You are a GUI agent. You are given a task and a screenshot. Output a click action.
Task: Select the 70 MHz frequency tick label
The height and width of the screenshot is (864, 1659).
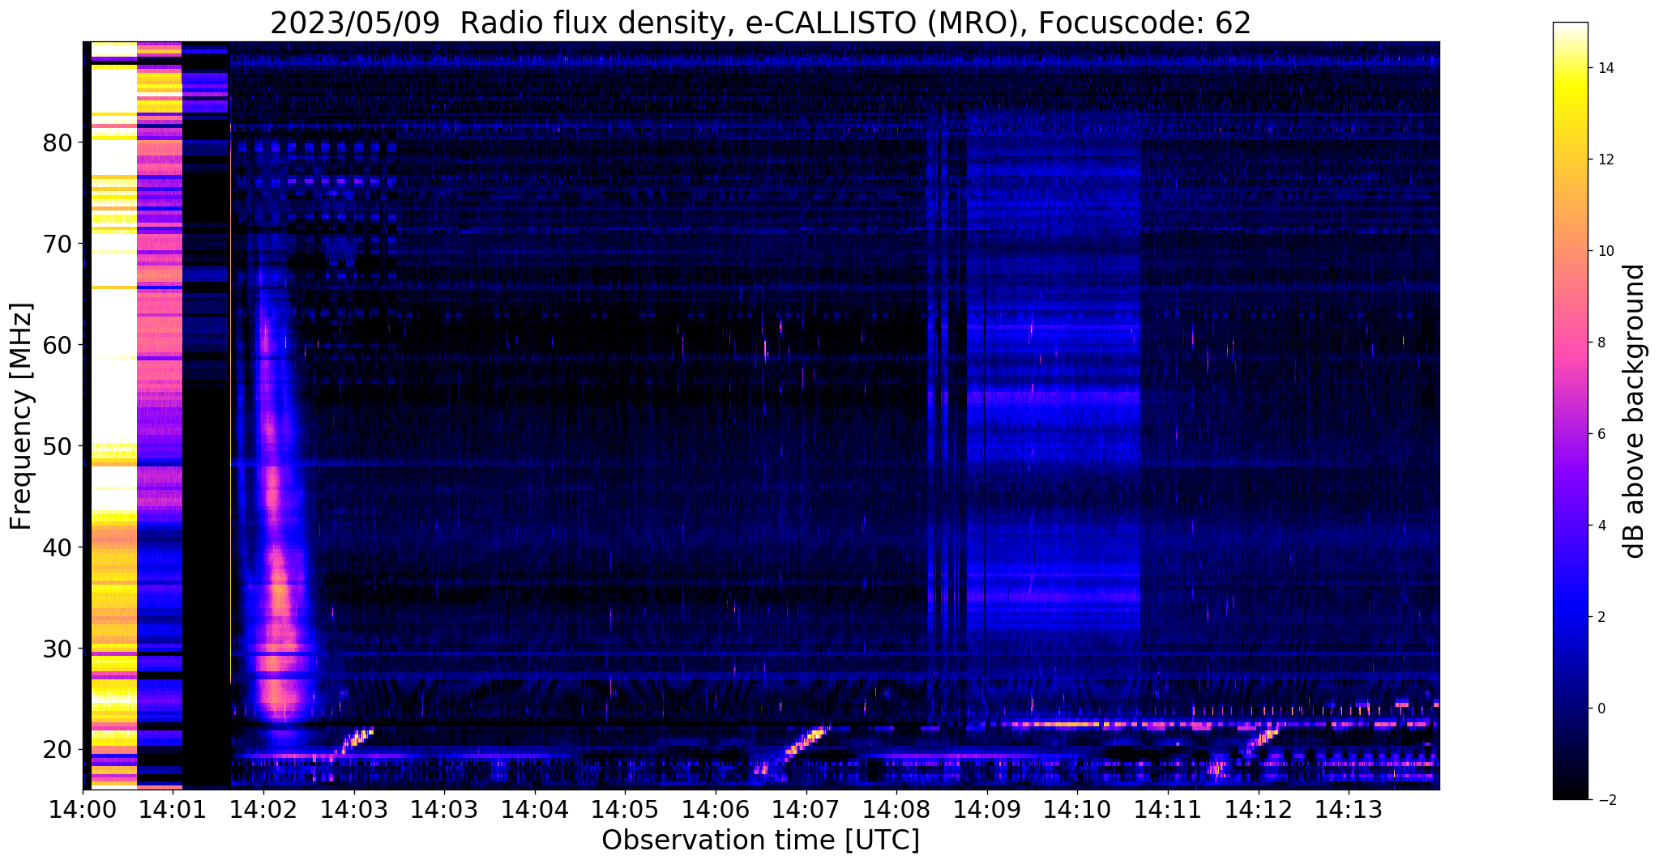coord(58,244)
